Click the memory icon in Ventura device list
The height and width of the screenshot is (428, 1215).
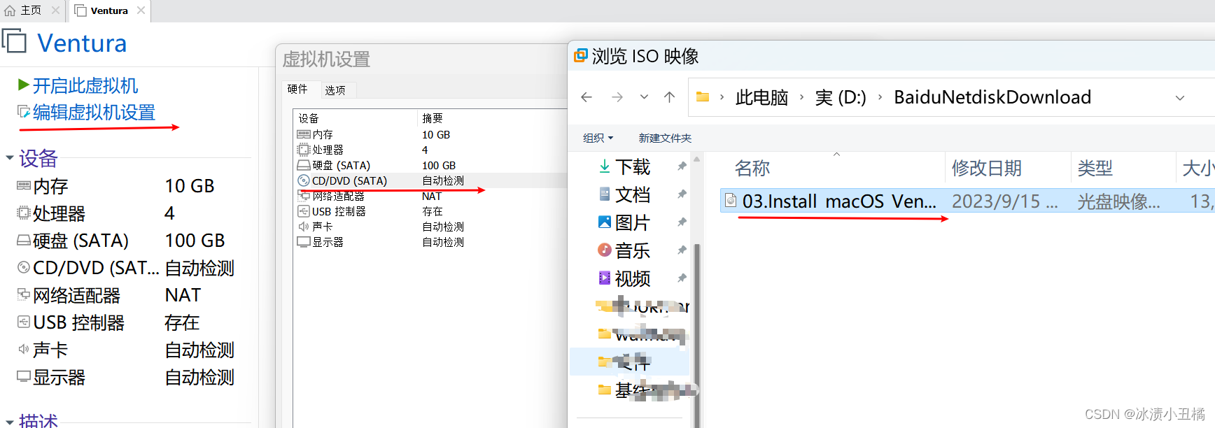[x=24, y=185]
